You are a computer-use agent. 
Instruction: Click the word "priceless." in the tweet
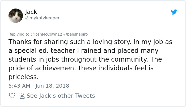(24, 77)
